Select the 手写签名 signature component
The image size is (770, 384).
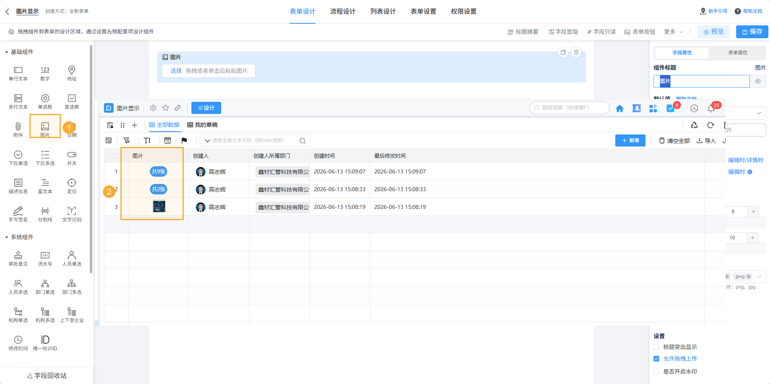(x=18, y=214)
